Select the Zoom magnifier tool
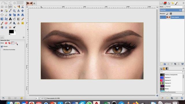The image size is (185, 104). [14, 11]
